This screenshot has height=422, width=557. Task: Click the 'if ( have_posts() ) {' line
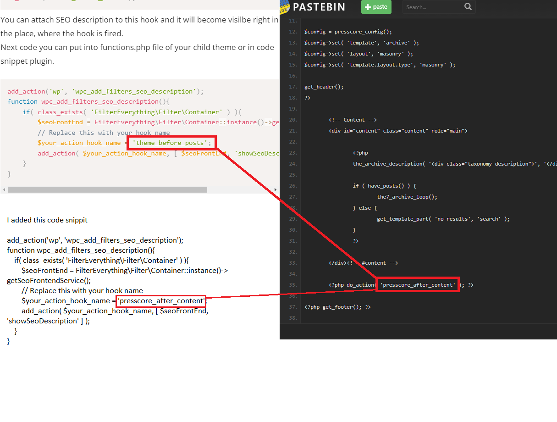point(384,186)
